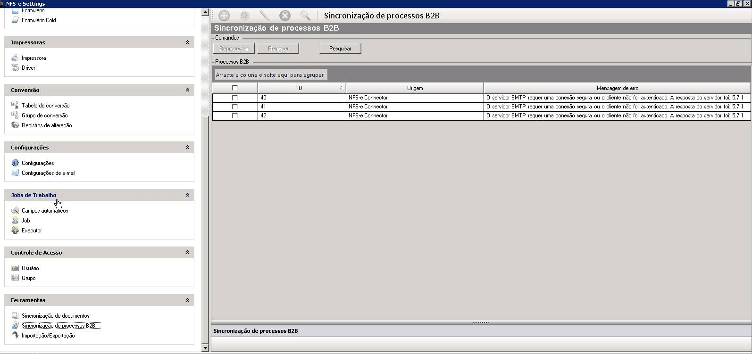Check the box for row ID 40
Image resolution: width=752 pixels, height=354 pixels.
(235, 98)
